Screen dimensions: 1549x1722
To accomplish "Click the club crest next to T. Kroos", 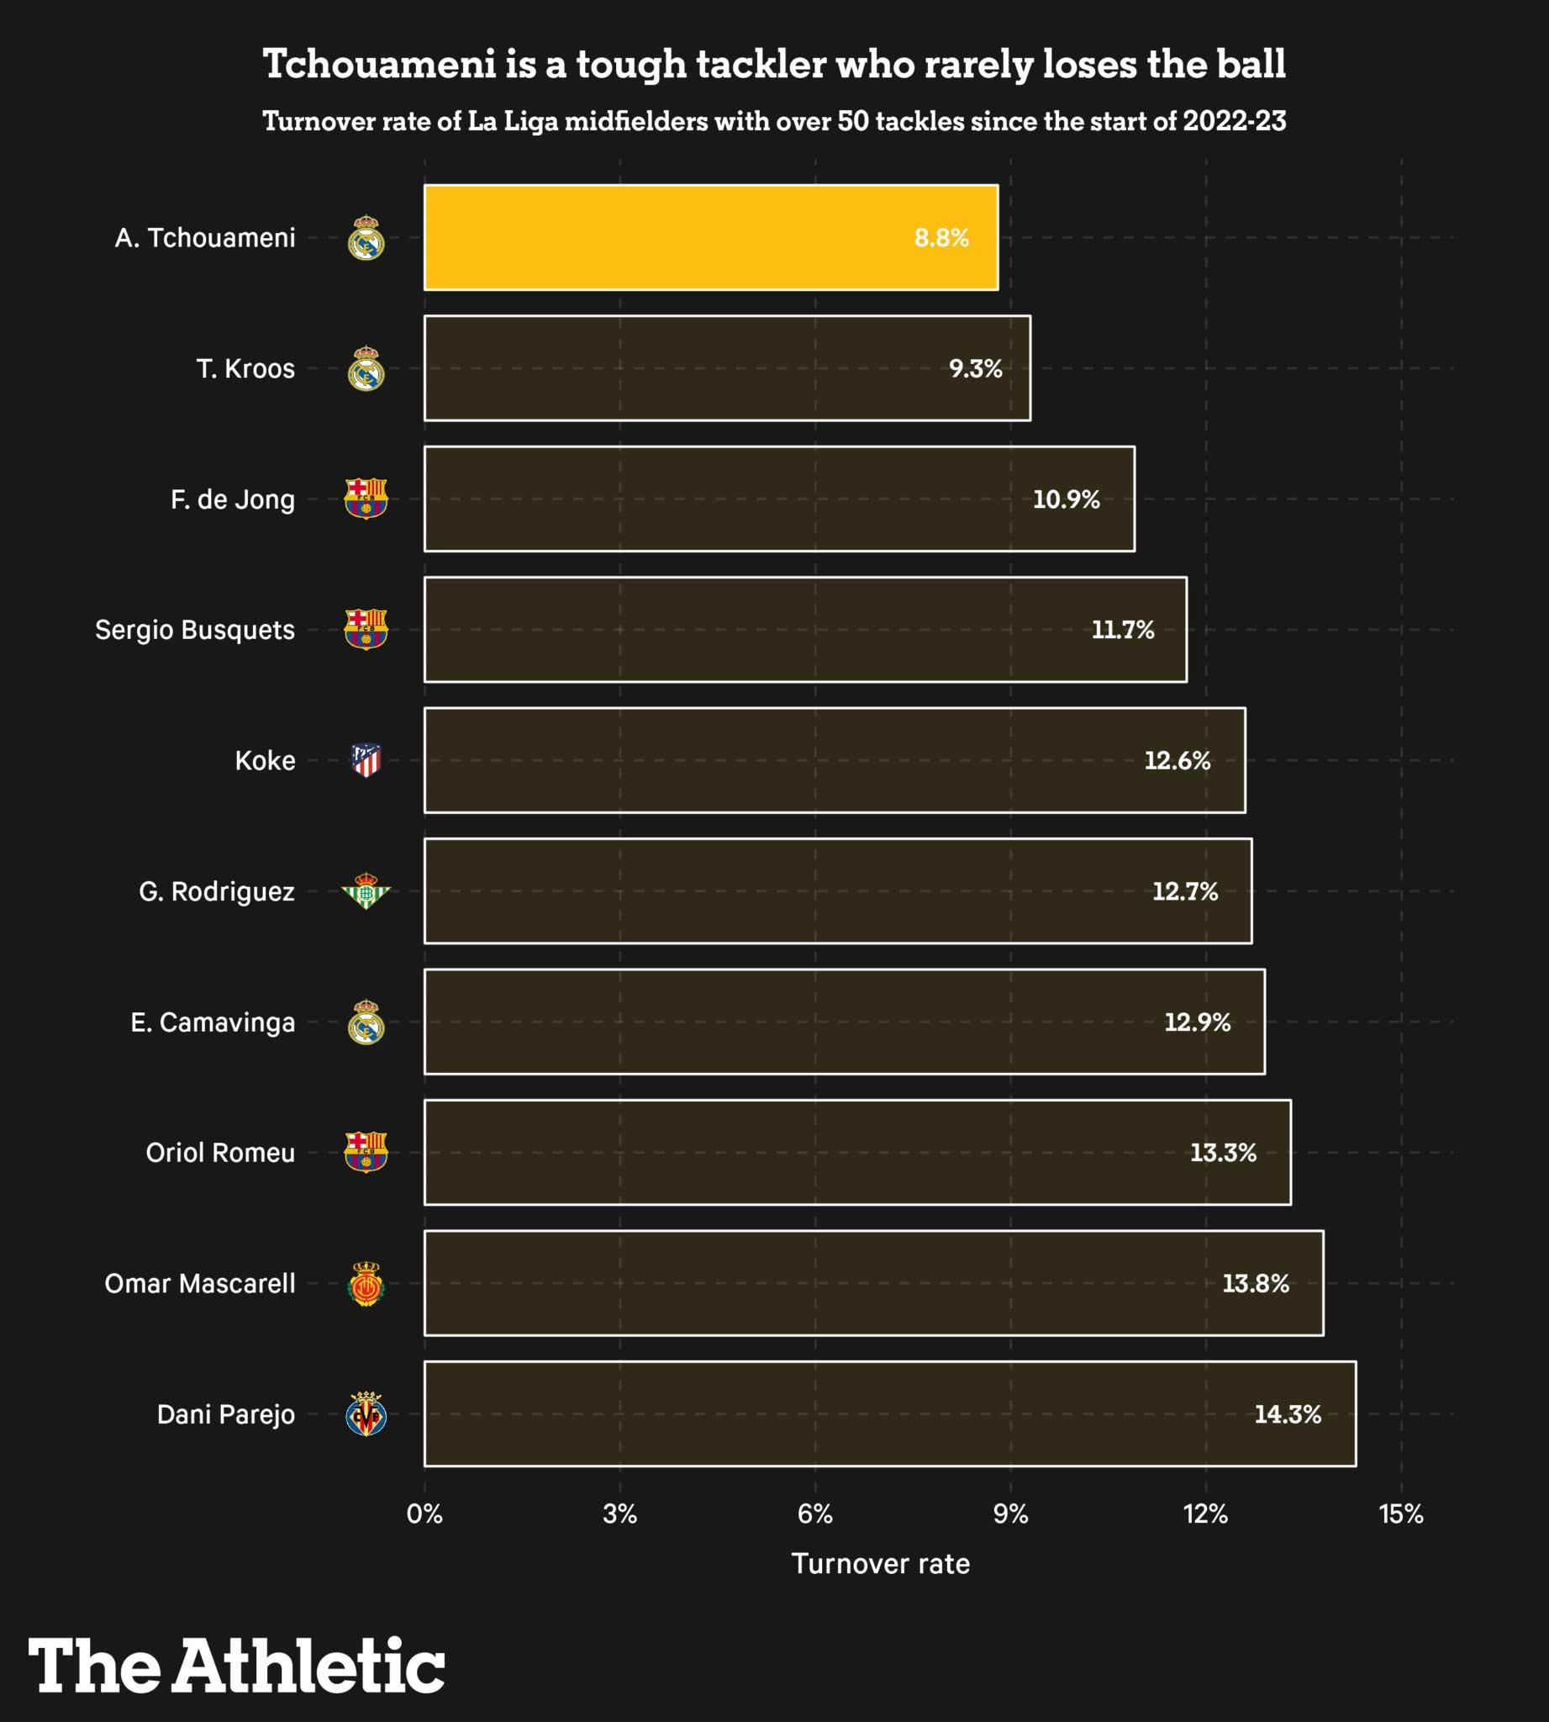I will tap(366, 369).
